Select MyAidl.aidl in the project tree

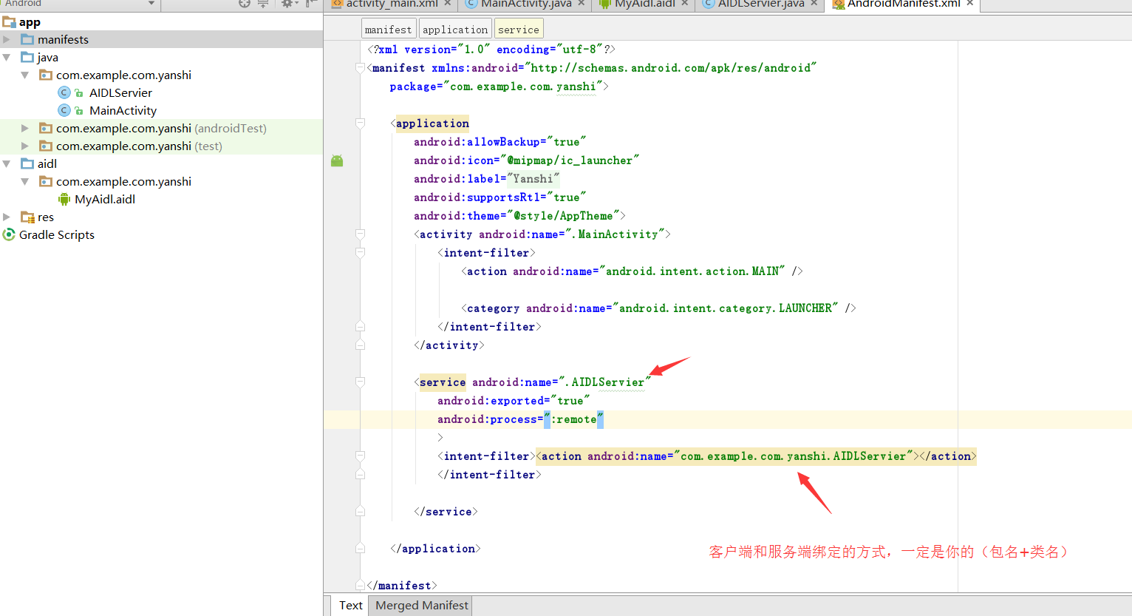click(x=105, y=199)
